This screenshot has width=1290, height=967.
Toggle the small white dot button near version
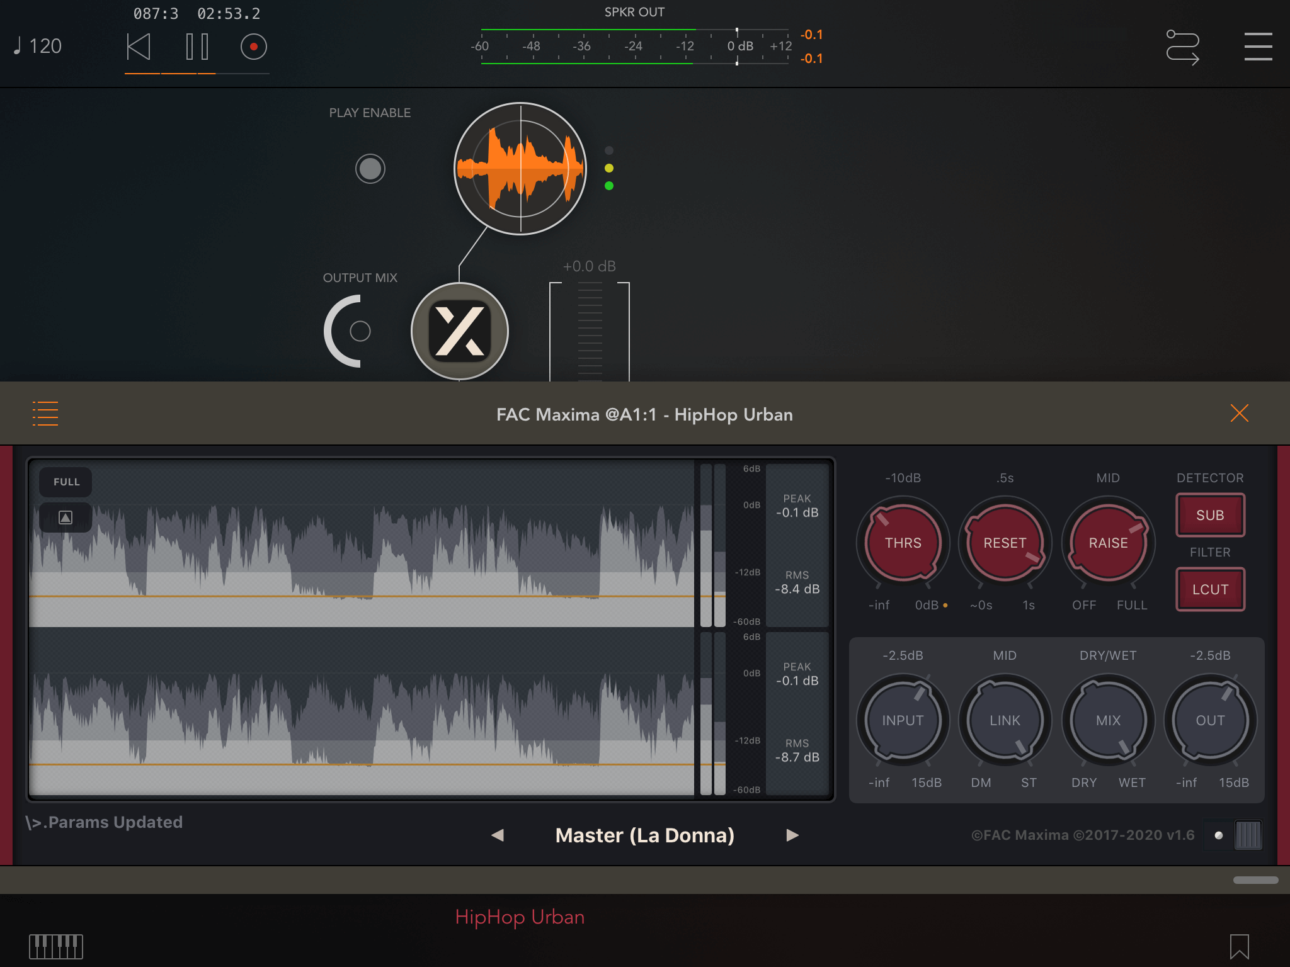tap(1218, 835)
